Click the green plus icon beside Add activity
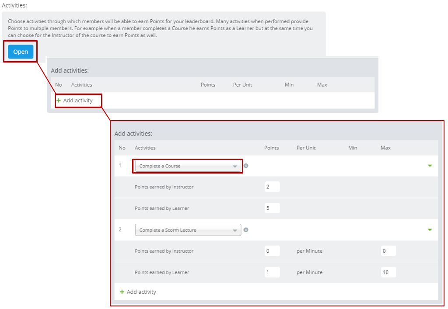 coord(122,292)
